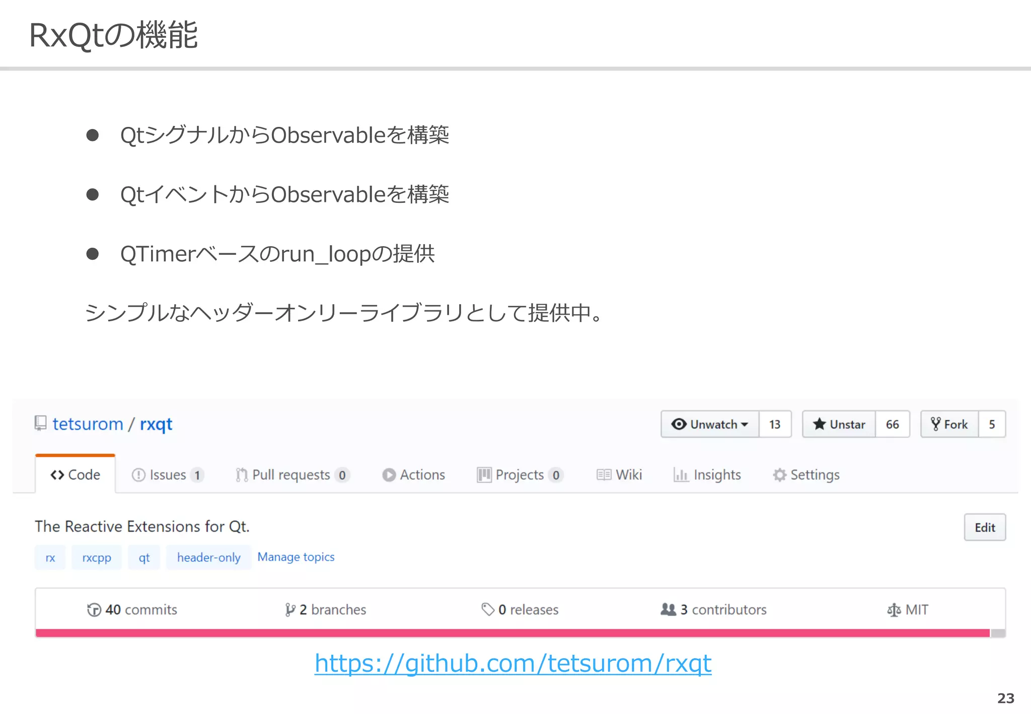This screenshot has width=1031, height=714.
Task: Open the Actions tab
Action: tap(414, 475)
